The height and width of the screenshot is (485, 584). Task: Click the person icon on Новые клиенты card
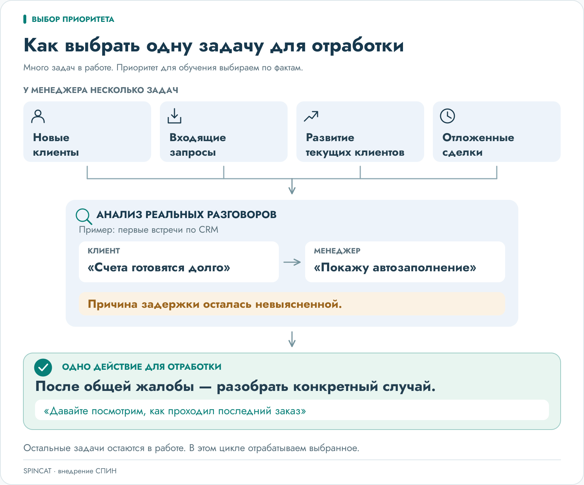[x=38, y=116]
